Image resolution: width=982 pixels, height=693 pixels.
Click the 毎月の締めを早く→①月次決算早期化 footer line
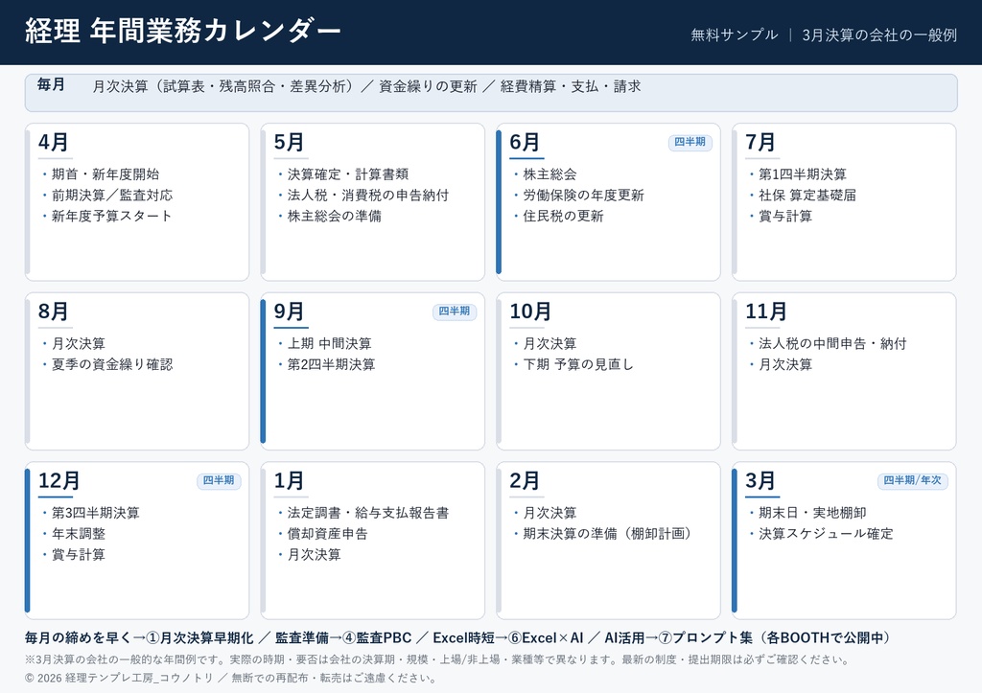coord(459,638)
